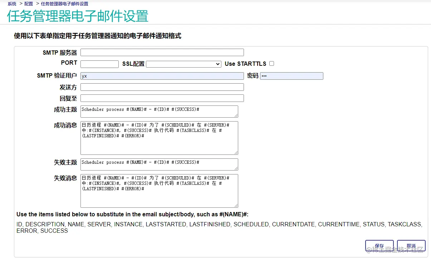The image size is (431, 261).
Task: Focus the 回复至 input field
Action: (162, 98)
